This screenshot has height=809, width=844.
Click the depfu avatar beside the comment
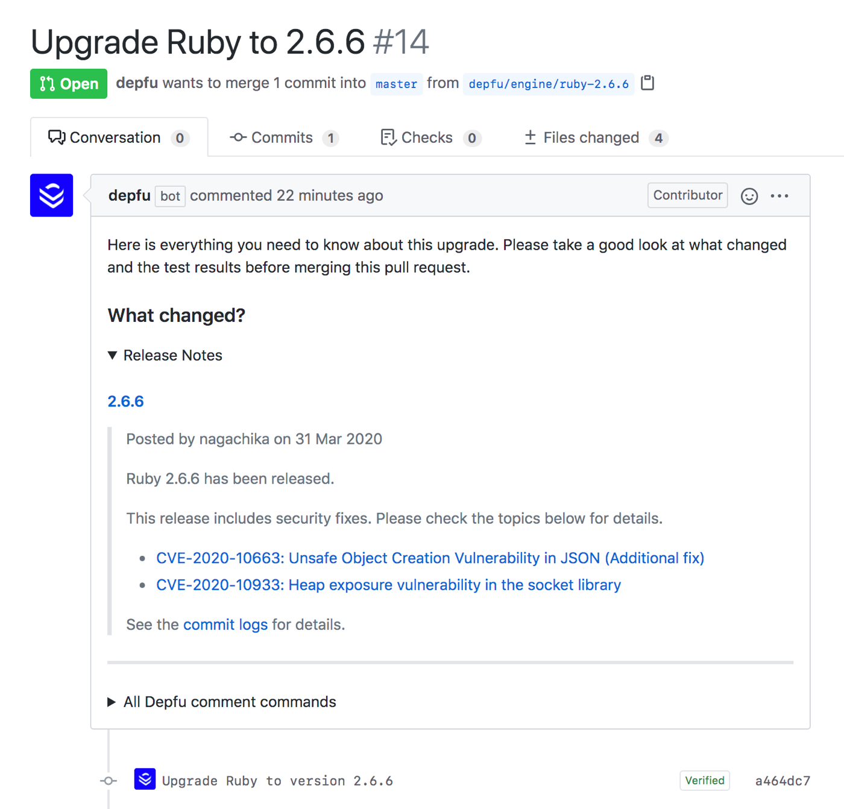[x=52, y=195]
